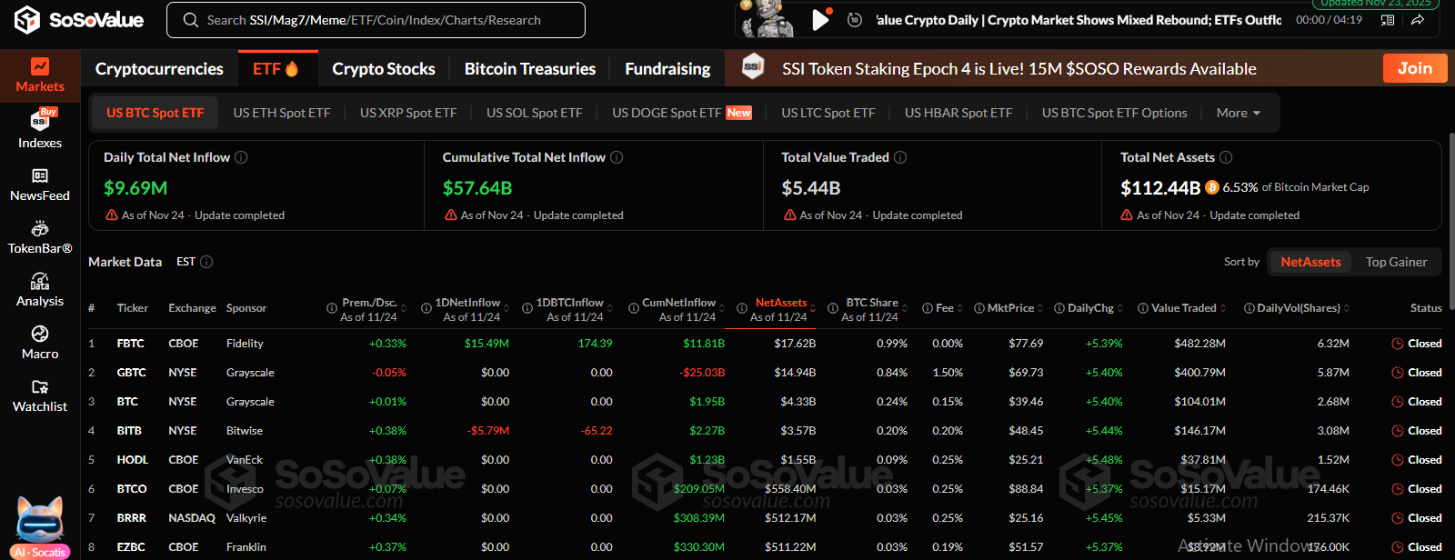Click the EST timezone info icon
The width and height of the screenshot is (1455, 560).
tap(206, 262)
